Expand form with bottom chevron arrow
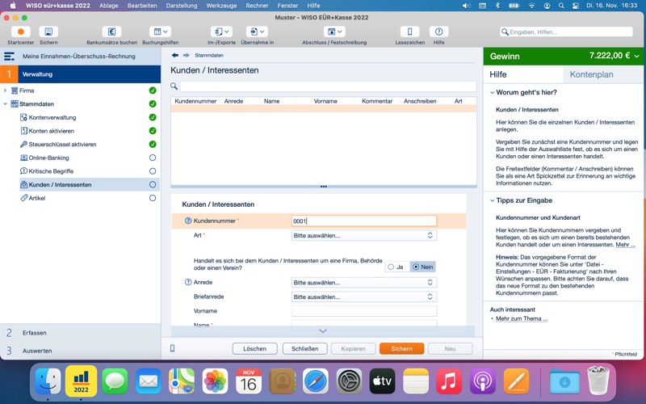Image resolution: width=646 pixels, height=404 pixels. pos(323,331)
